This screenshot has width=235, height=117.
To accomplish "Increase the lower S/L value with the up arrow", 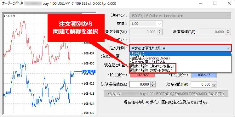I will 153,83.
